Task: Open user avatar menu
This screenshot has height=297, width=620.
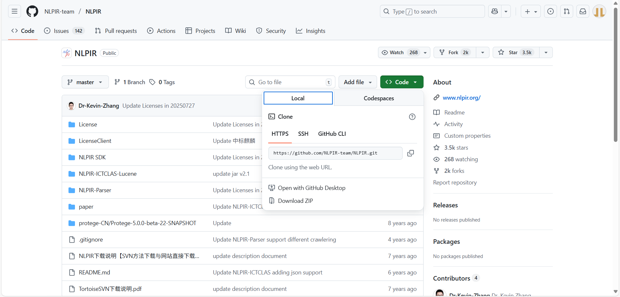Action: [599, 11]
